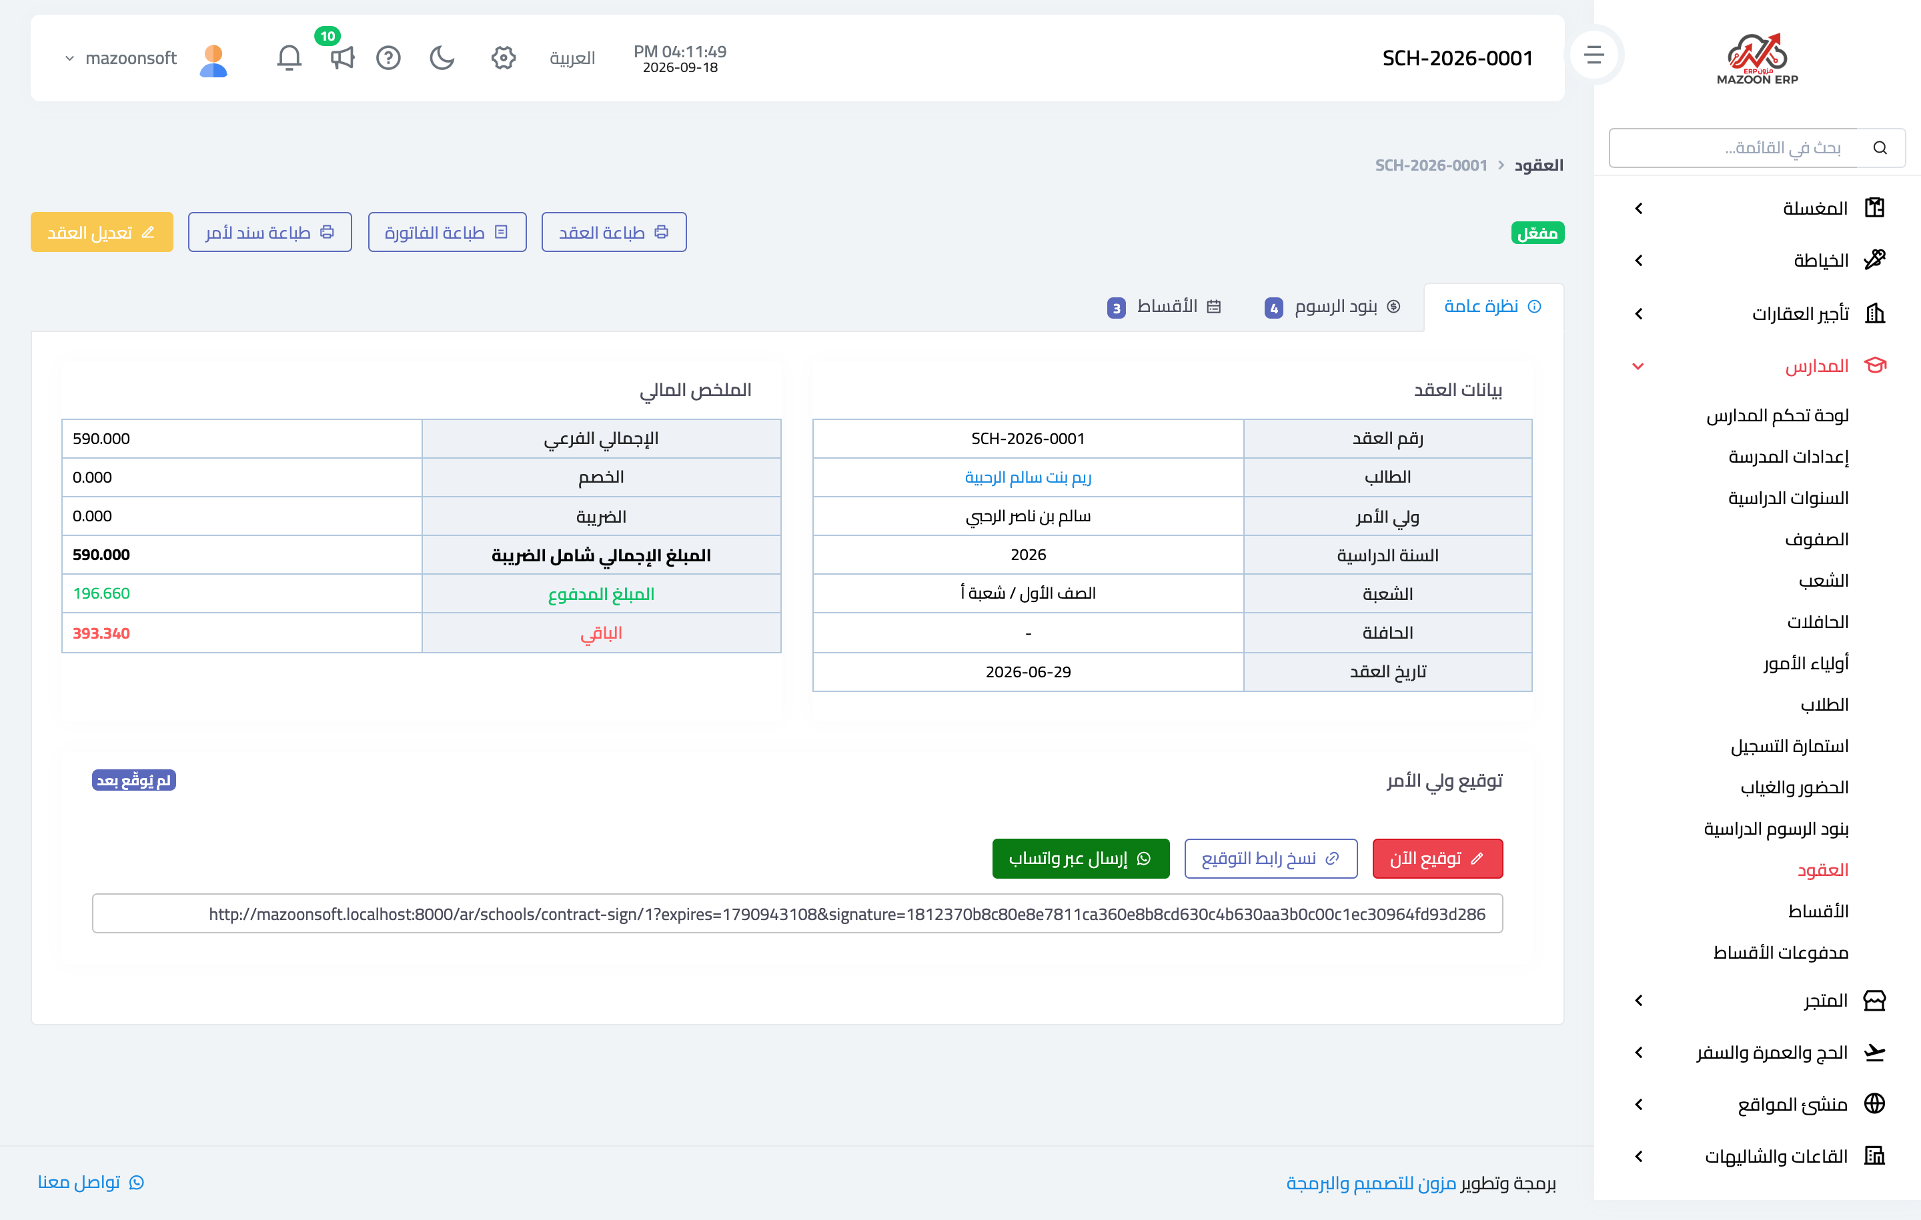Click the مفعّل status badge

coord(1537,233)
